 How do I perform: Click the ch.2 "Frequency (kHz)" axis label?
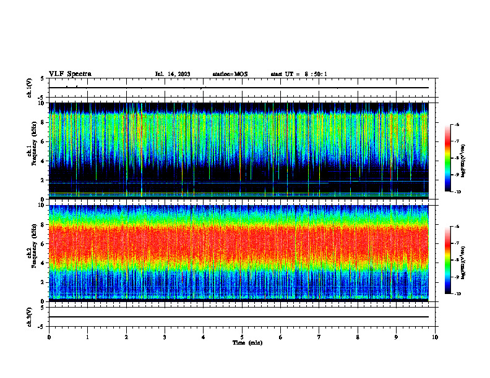34,246
